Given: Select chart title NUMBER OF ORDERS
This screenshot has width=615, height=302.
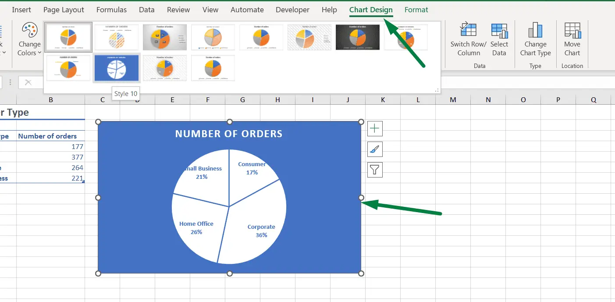Looking at the screenshot, I should click(x=229, y=134).
